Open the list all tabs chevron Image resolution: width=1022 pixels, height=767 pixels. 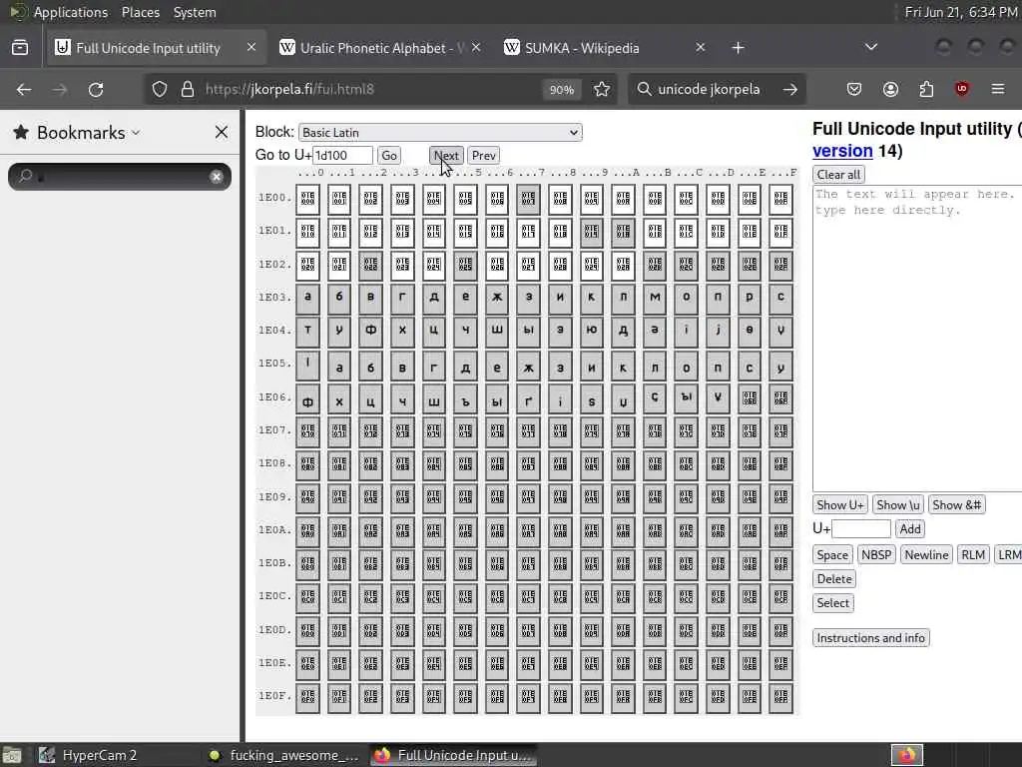pos(870,48)
